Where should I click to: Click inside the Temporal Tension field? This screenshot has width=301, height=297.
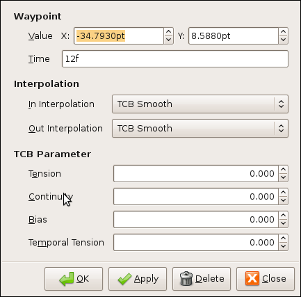pyautogui.click(x=196, y=243)
